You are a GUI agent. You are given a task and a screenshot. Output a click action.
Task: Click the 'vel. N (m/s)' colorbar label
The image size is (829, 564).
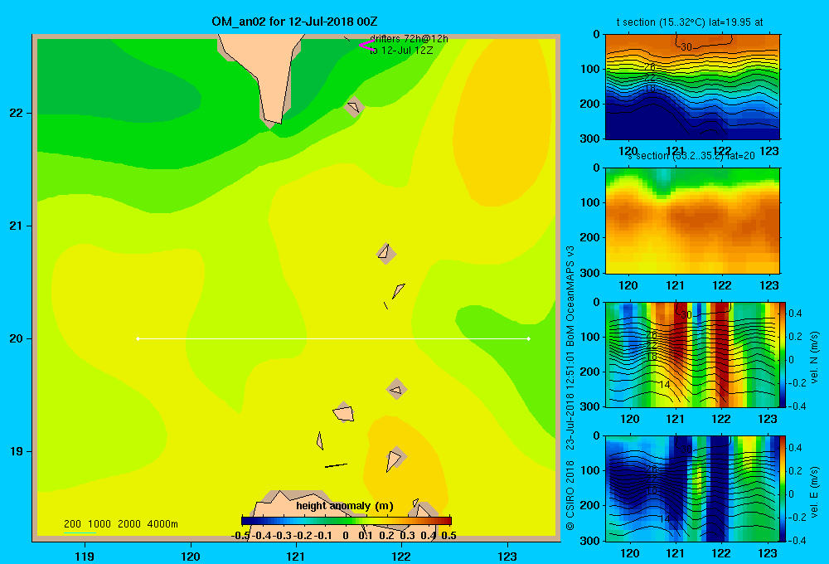pos(814,357)
